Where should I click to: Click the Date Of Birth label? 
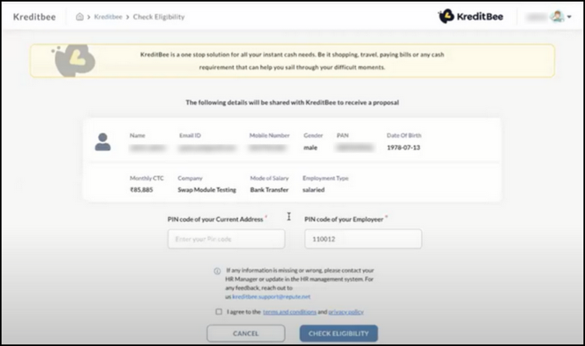click(x=404, y=135)
